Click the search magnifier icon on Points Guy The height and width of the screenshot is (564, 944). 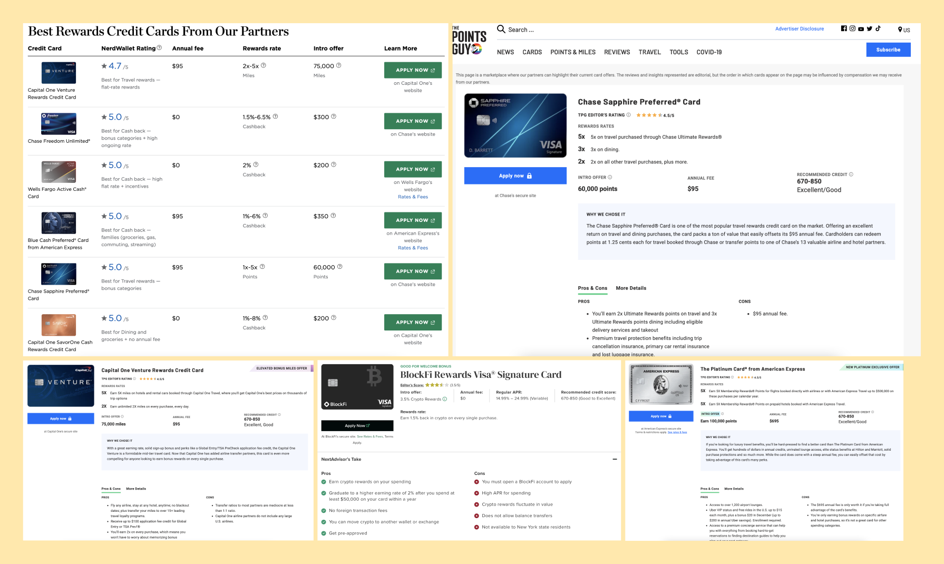[x=501, y=29]
